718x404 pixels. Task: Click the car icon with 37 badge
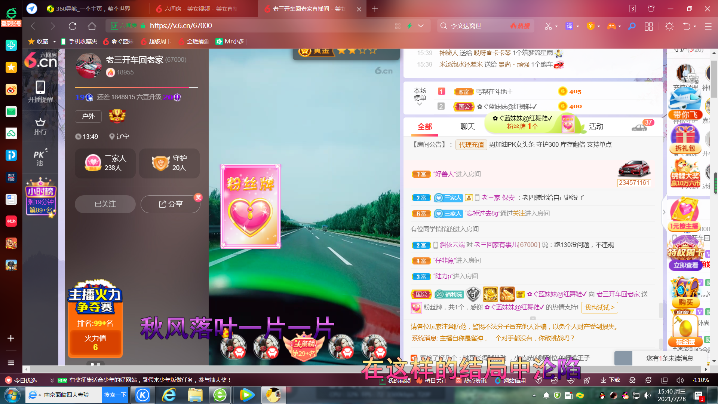coord(640,127)
